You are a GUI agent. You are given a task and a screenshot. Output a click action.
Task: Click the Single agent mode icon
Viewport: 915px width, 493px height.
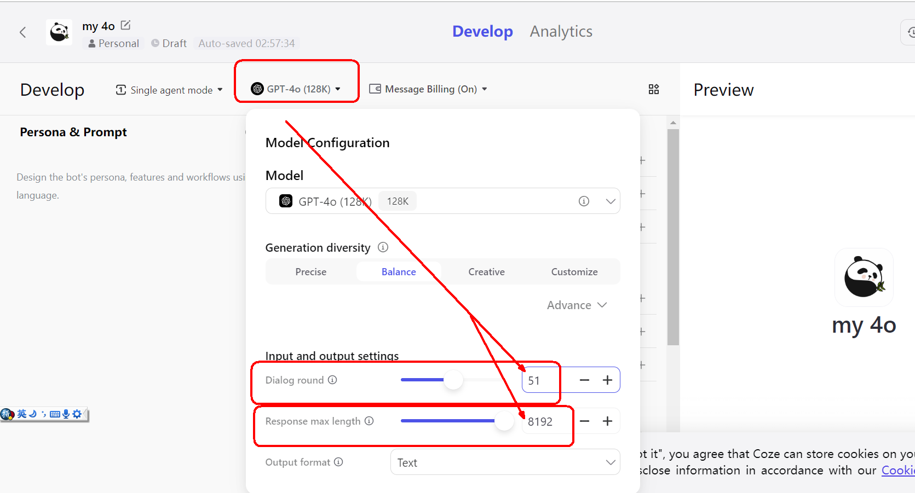pyautogui.click(x=121, y=90)
